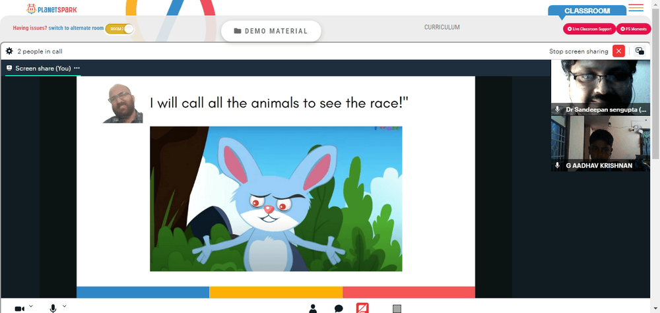Click the '2 people in call' text
Image resolution: width=660 pixels, height=313 pixels.
pyautogui.click(x=40, y=51)
